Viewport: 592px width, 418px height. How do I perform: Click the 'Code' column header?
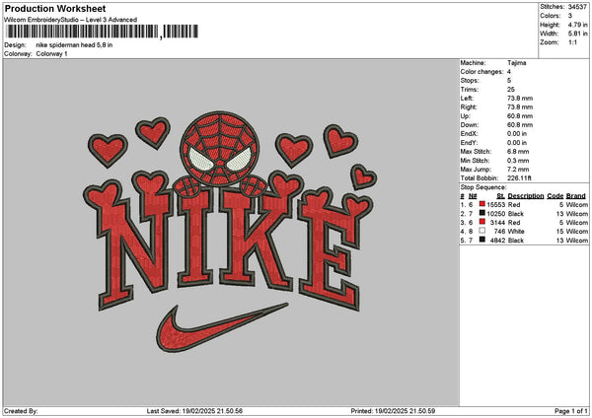pos(555,196)
